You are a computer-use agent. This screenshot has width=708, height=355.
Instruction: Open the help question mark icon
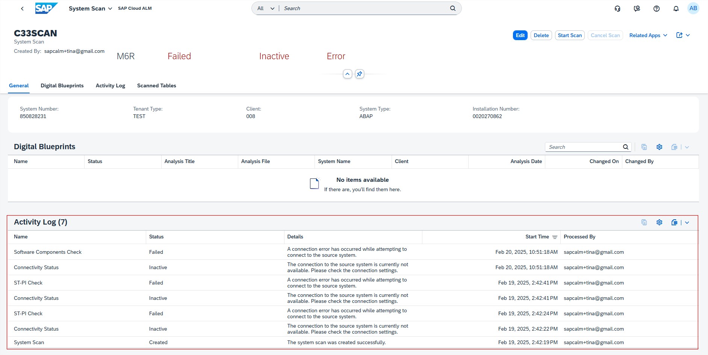point(657,9)
